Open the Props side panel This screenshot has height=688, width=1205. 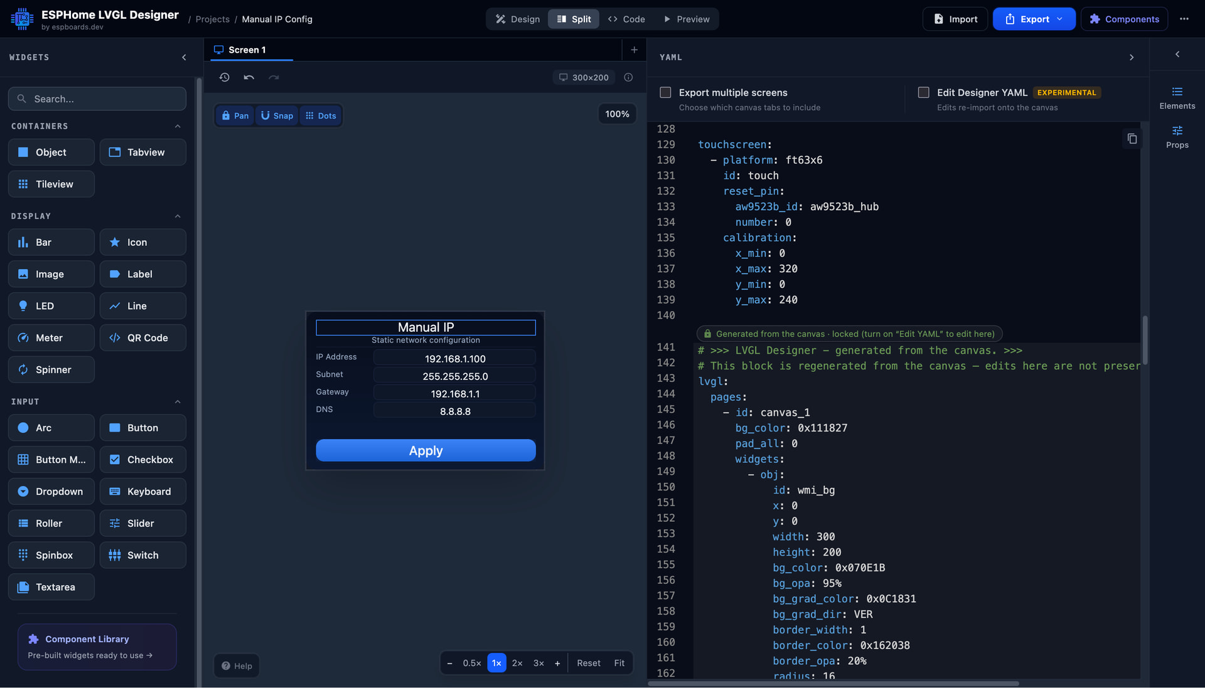[x=1177, y=137]
